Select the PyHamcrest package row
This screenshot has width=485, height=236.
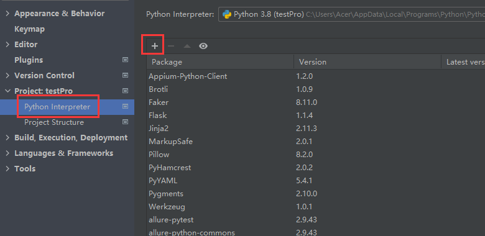(x=316, y=168)
